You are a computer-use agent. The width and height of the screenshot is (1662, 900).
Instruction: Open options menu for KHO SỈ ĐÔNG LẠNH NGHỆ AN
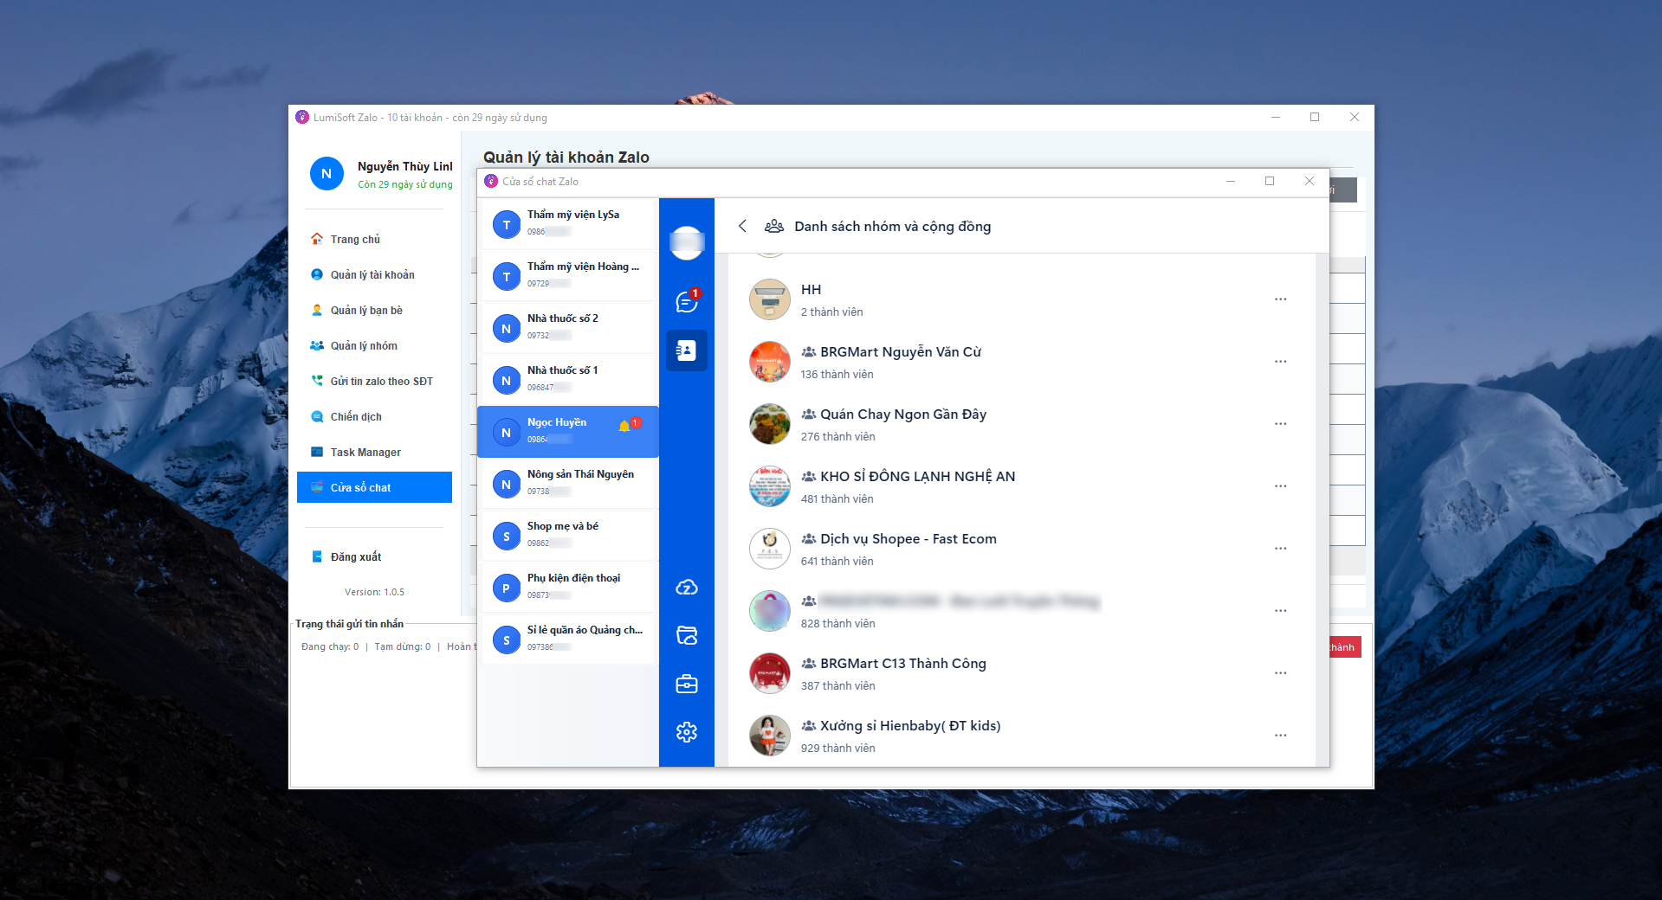(x=1281, y=485)
